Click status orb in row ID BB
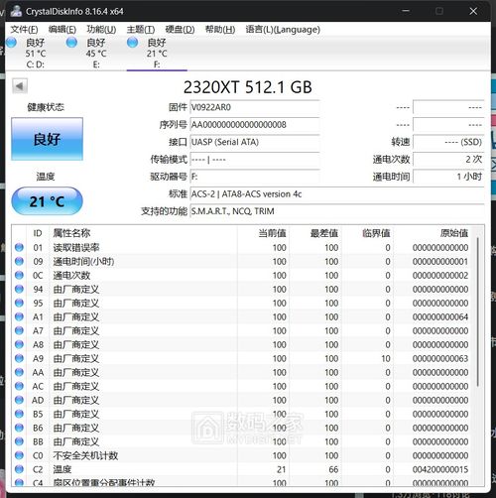Viewport: 496px width, 498px height. [19, 441]
